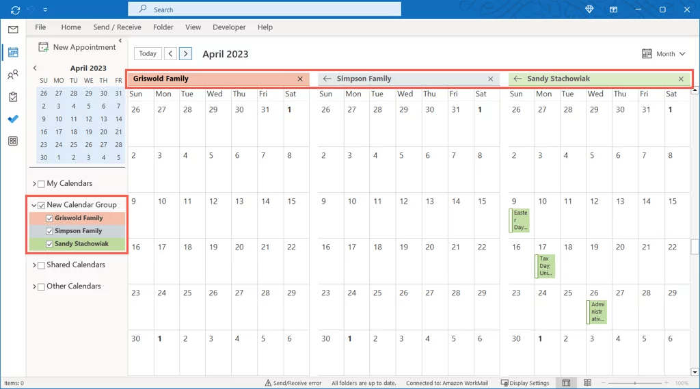Screen dimensions: 700x389
Task: Expand the My Calendars group
Action: coord(34,184)
